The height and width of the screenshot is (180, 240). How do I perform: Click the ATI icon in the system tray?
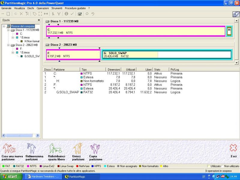[223, 176]
